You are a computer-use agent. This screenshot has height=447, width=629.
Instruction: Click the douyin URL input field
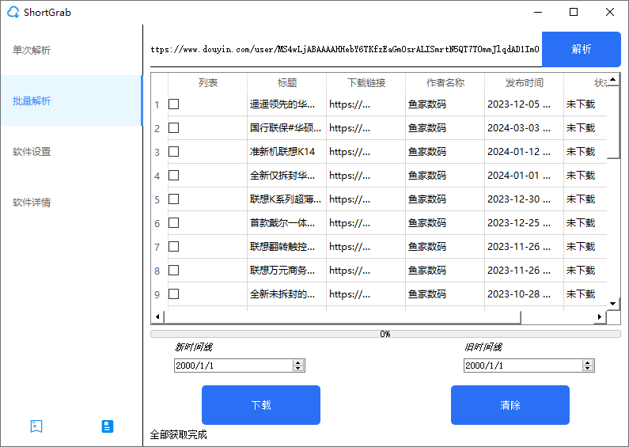tap(345, 49)
